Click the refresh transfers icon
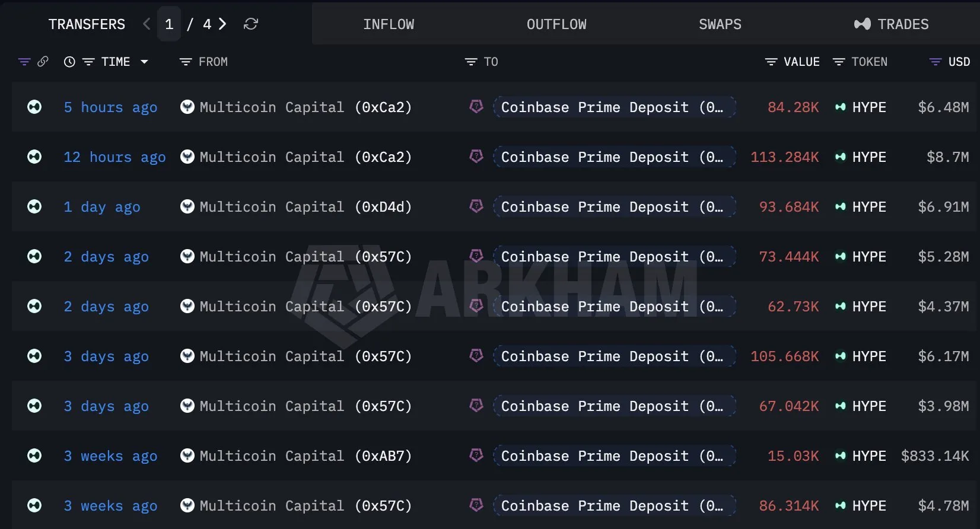The width and height of the screenshot is (980, 529). tap(251, 24)
